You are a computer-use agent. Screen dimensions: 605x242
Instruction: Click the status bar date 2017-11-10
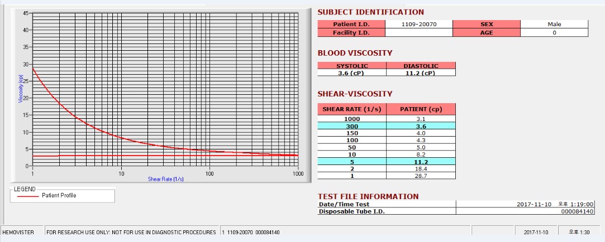point(536,233)
